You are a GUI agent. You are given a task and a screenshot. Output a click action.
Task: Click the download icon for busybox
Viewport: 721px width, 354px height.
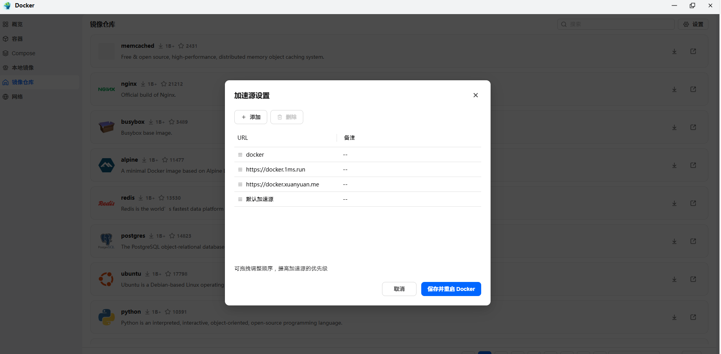(x=674, y=127)
